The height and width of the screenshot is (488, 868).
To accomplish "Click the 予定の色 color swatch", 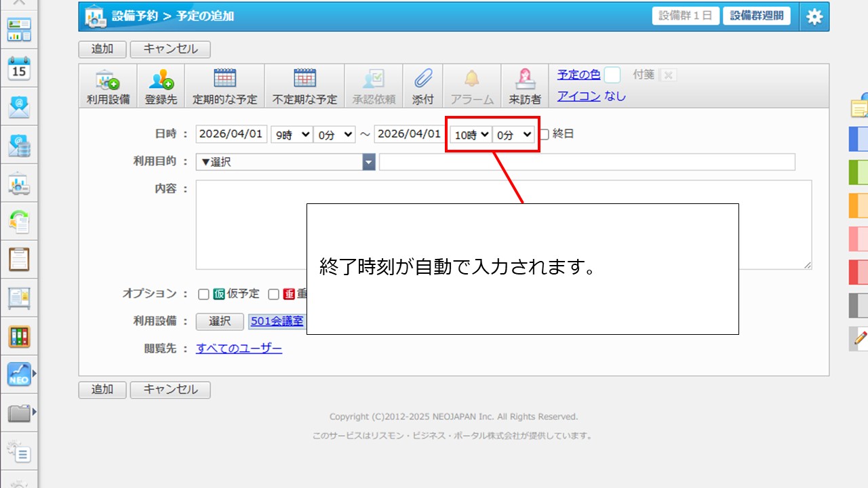I will pos(612,75).
